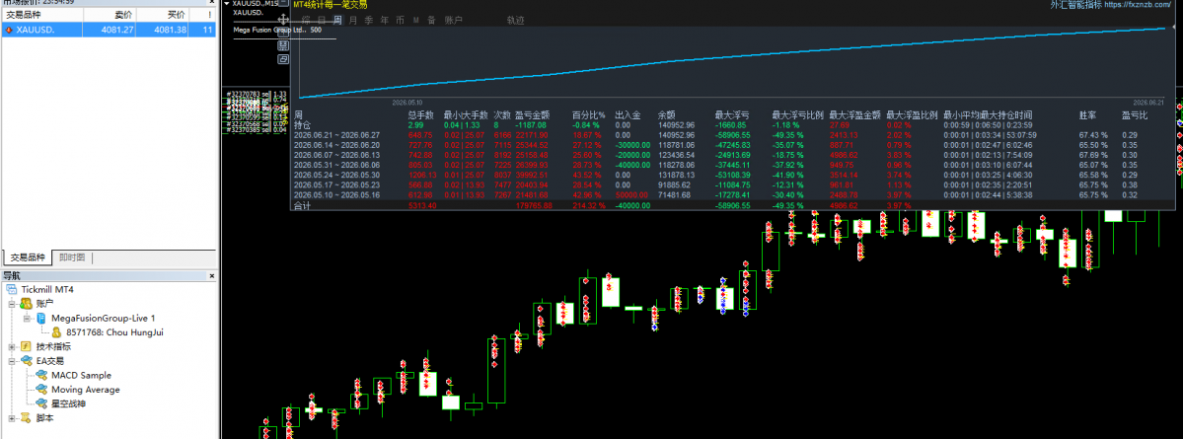Click the Moving Average expert advisor icon

tap(41, 390)
